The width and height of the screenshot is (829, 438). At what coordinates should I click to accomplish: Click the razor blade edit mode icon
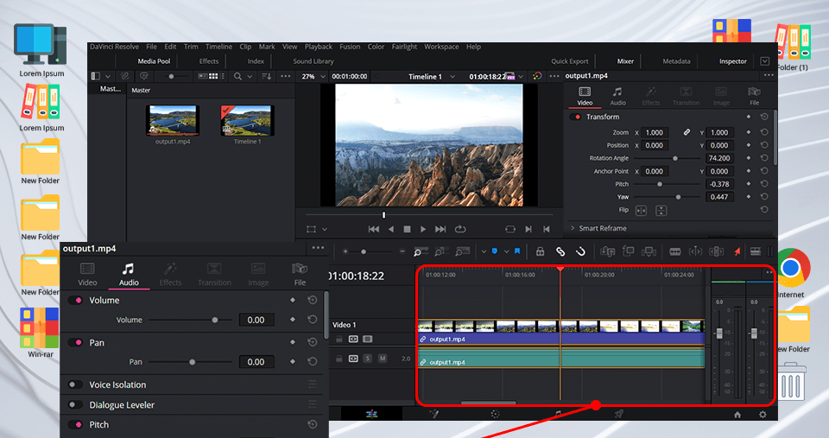[x=675, y=251]
